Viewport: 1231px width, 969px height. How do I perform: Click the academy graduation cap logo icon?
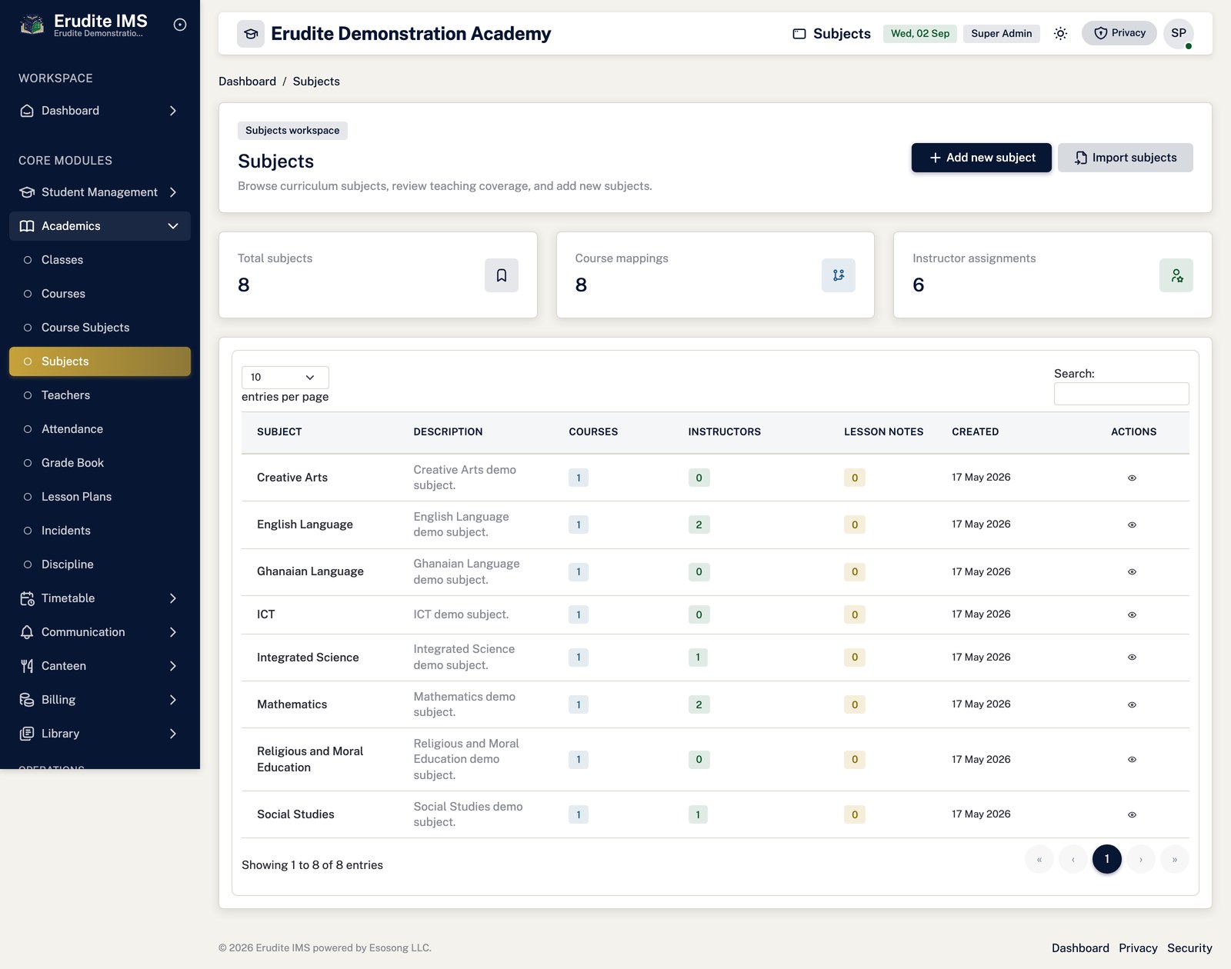(x=251, y=34)
